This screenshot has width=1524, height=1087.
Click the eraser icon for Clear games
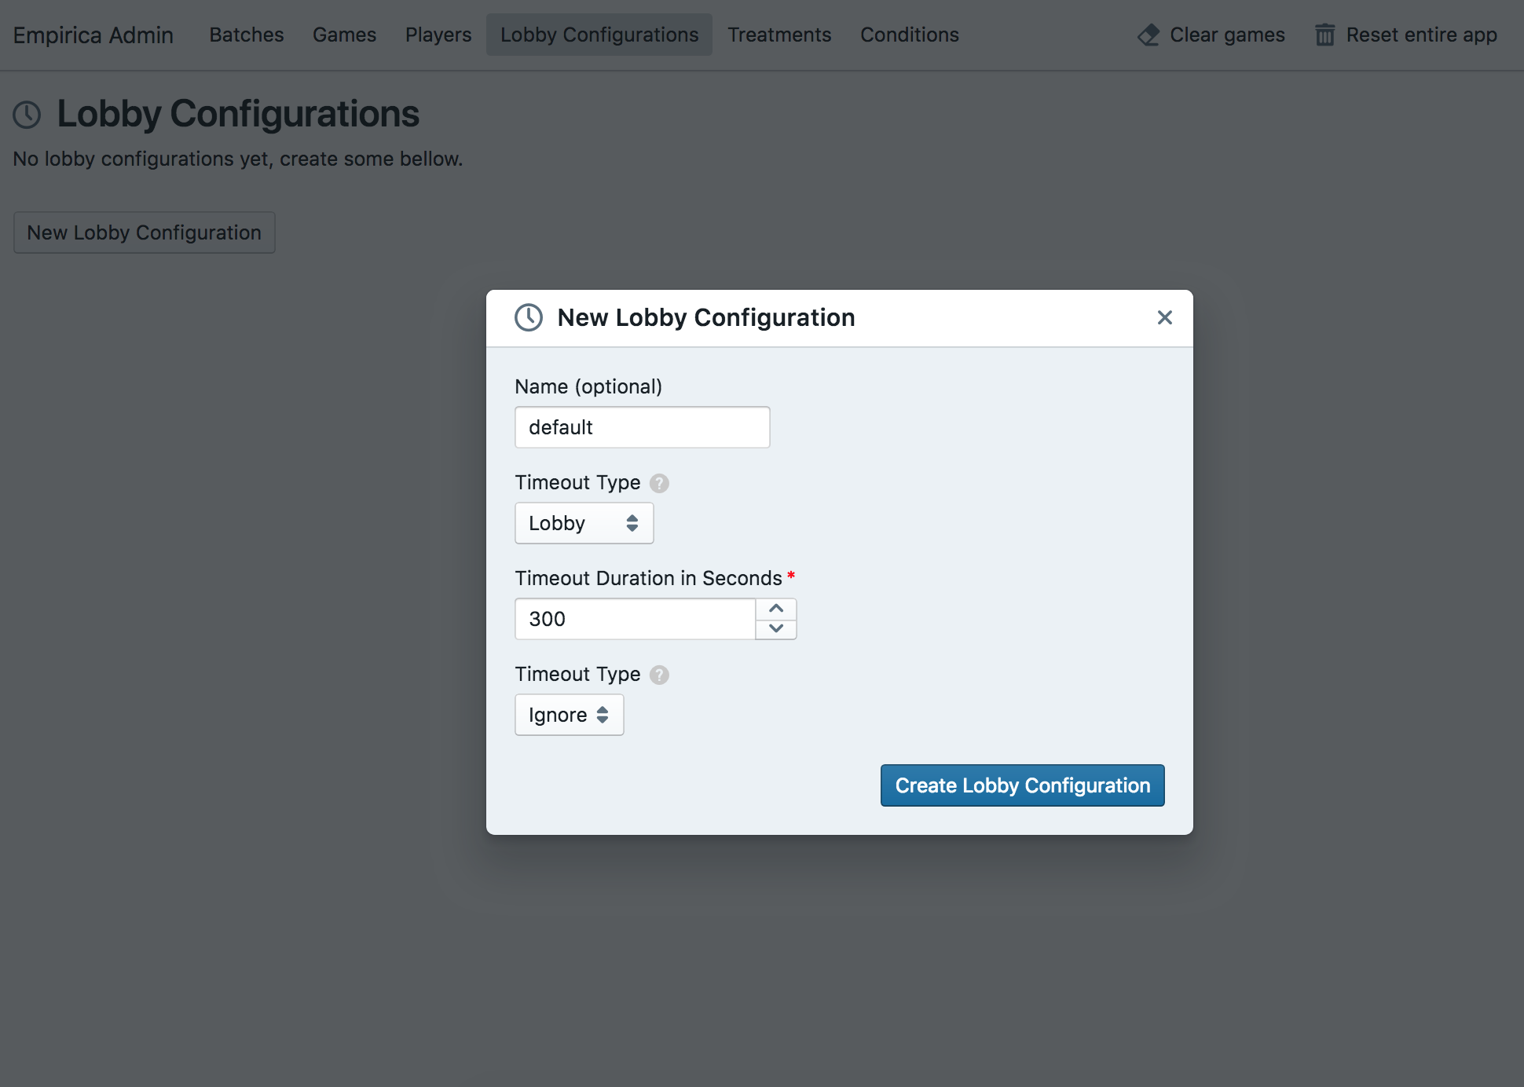[1148, 35]
